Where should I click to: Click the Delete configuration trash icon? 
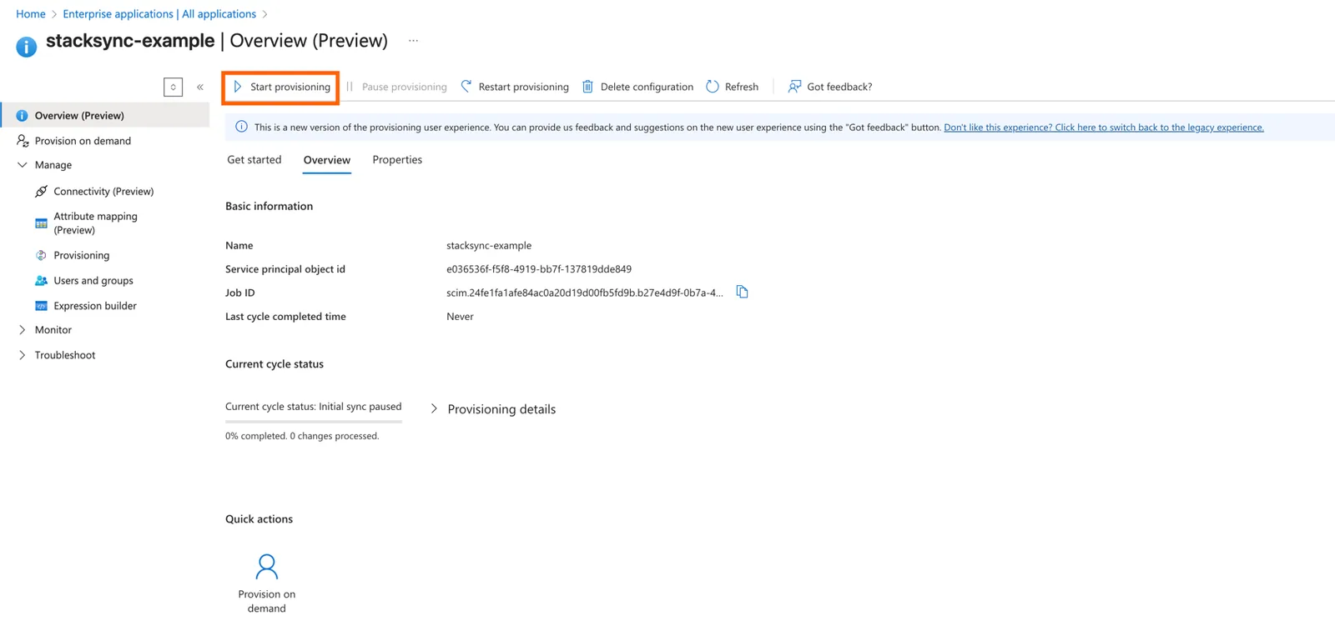[587, 87]
